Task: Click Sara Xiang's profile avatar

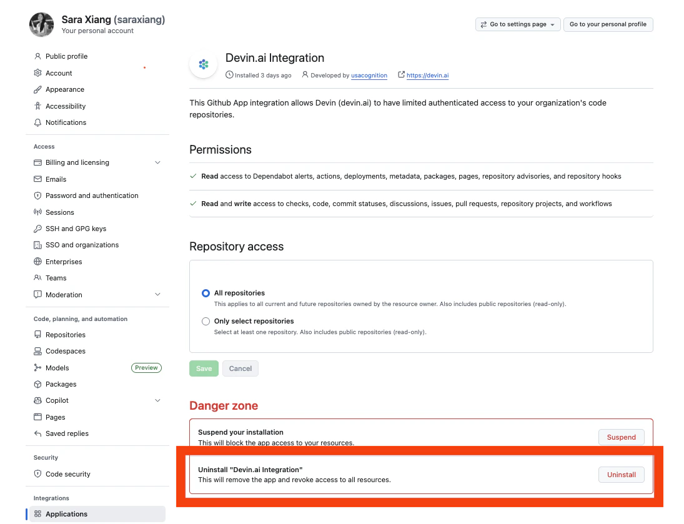Action: point(41,24)
